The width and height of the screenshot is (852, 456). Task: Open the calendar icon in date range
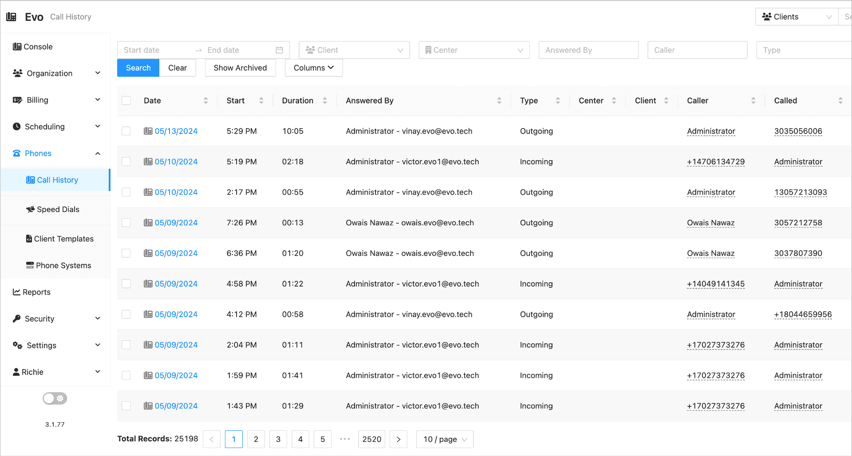(x=279, y=50)
